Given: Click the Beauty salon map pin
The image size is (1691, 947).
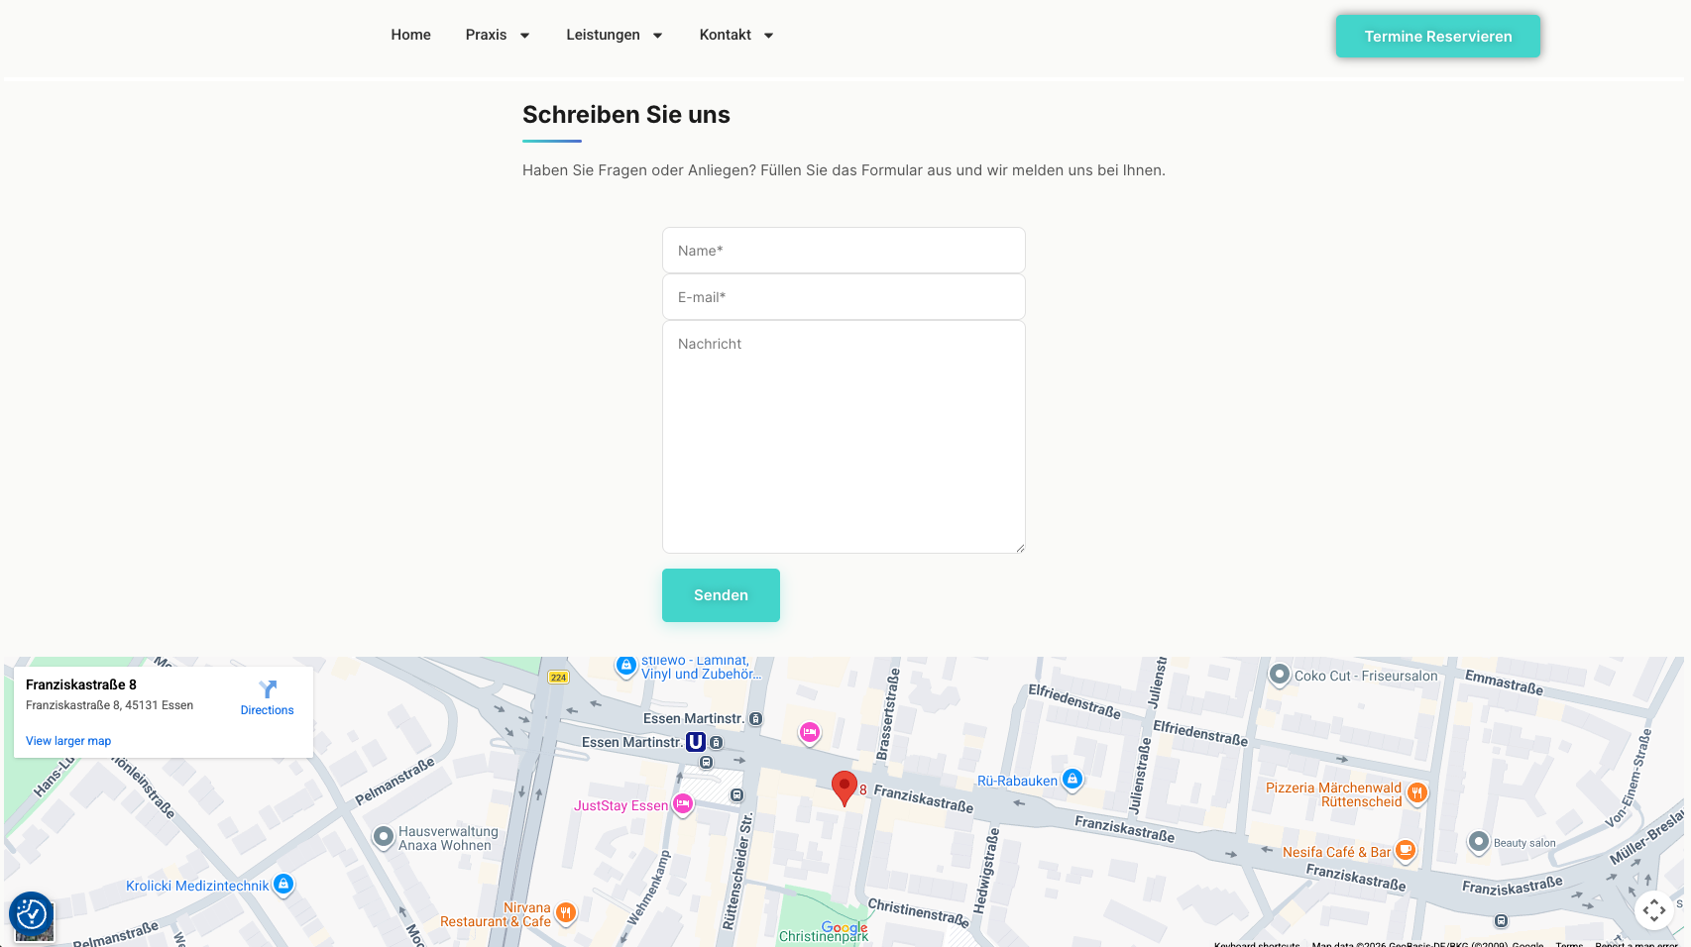Looking at the screenshot, I should point(1479,843).
